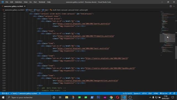Click the Taper ici pour rechercher search box
This screenshot has height=100, width=177.
28,97
